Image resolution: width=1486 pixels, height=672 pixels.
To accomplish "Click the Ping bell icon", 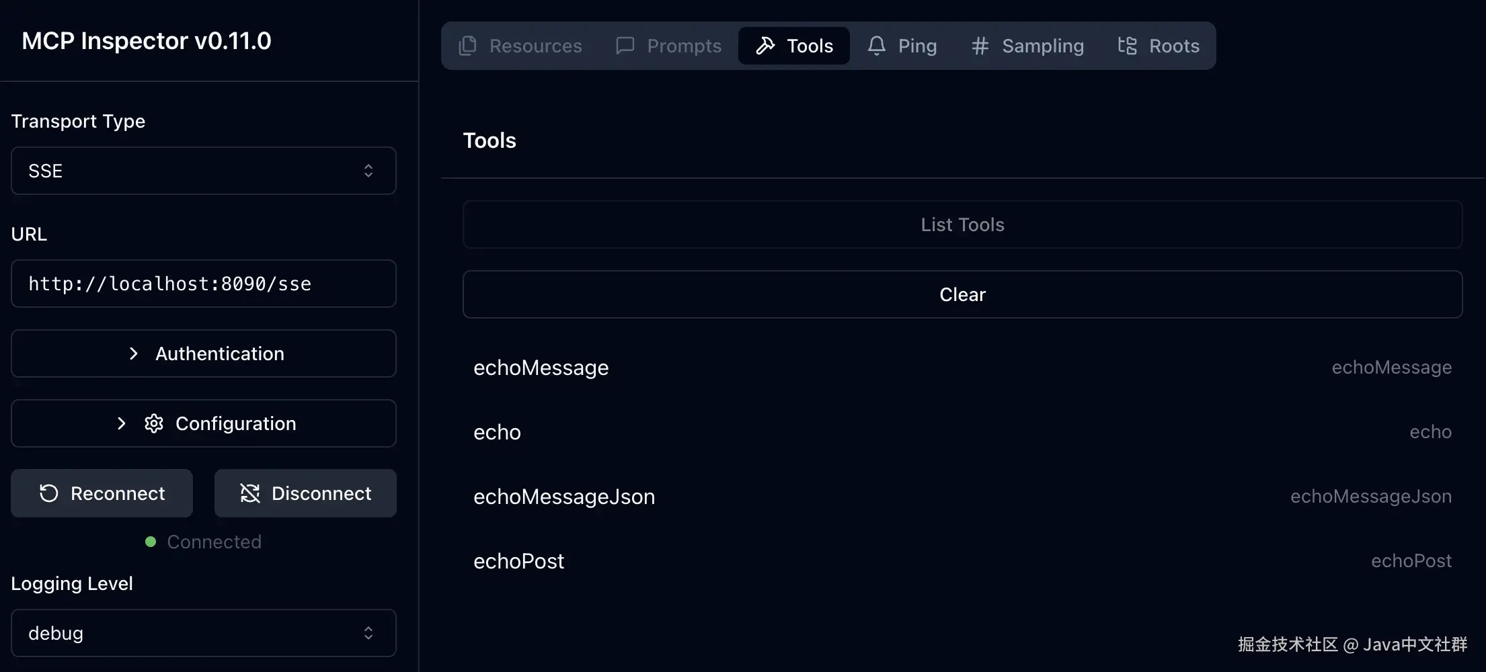I will pos(876,46).
